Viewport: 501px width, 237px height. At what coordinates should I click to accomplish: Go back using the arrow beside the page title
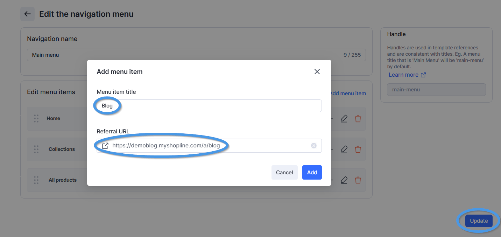[x=27, y=14]
